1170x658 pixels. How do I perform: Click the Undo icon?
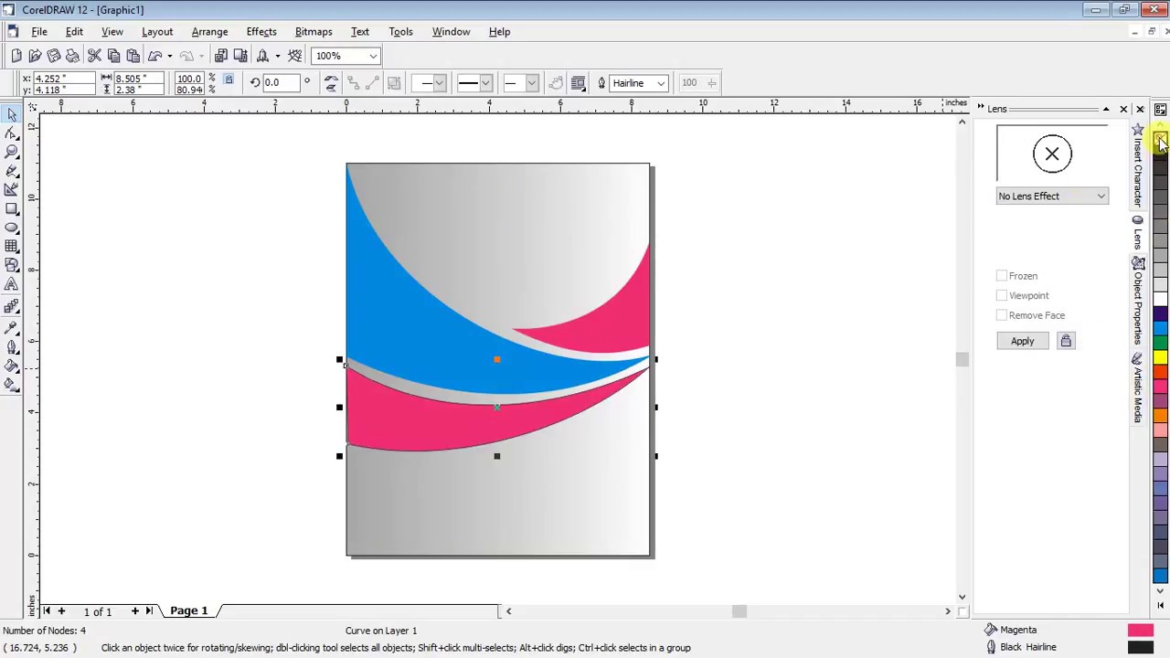(x=155, y=56)
